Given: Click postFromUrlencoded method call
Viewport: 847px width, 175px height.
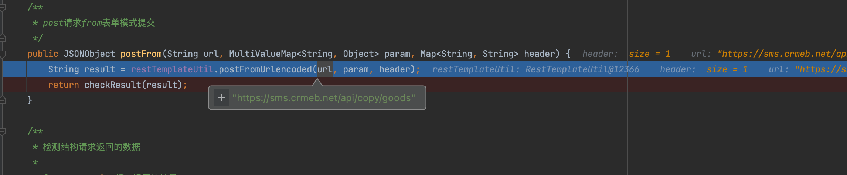Looking at the screenshot, I should pyautogui.click(x=265, y=69).
